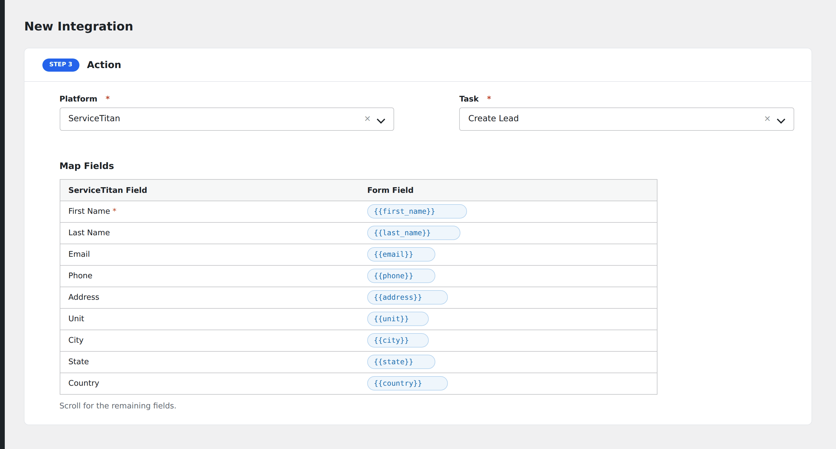
Task: Click the Address row label
Action: 84,297
